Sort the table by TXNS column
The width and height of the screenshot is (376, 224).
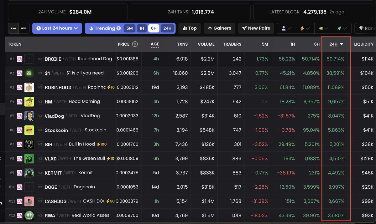[182, 44]
